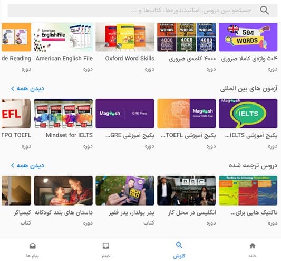Click the search input field
The image size is (281, 261).
point(142,11)
